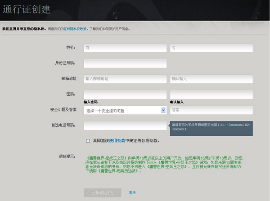Click the 名 given name input field
The height and width of the screenshot is (201, 270).
coord(211,48)
